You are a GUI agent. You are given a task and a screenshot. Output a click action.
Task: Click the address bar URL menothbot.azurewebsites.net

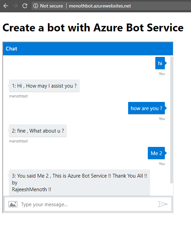point(100,6)
